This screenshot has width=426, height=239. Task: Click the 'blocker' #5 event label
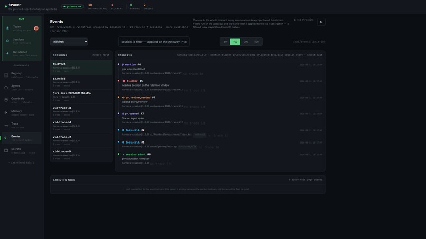(x=132, y=81)
